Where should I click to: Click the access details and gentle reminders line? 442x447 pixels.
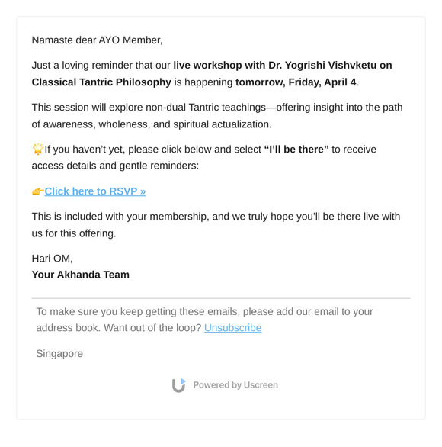point(115,166)
